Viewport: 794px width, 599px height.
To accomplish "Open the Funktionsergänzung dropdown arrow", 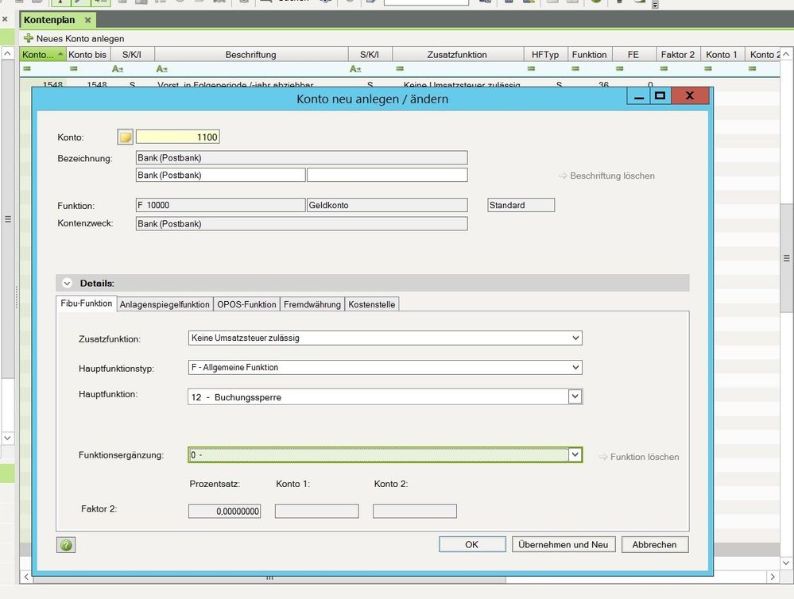I will 575,454.
